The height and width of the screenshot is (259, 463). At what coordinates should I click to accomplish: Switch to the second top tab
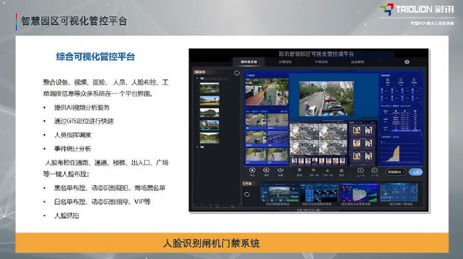pos(285,62)
